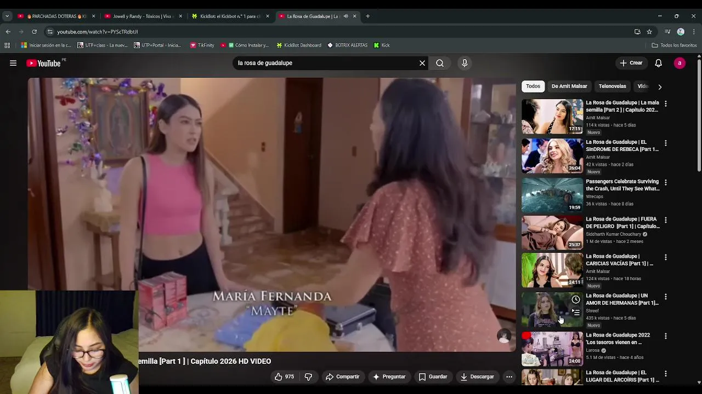702x394 pixels.
Task: Switch to Jowell y Randy Tóxicos tab
Action: coord(143,16)
